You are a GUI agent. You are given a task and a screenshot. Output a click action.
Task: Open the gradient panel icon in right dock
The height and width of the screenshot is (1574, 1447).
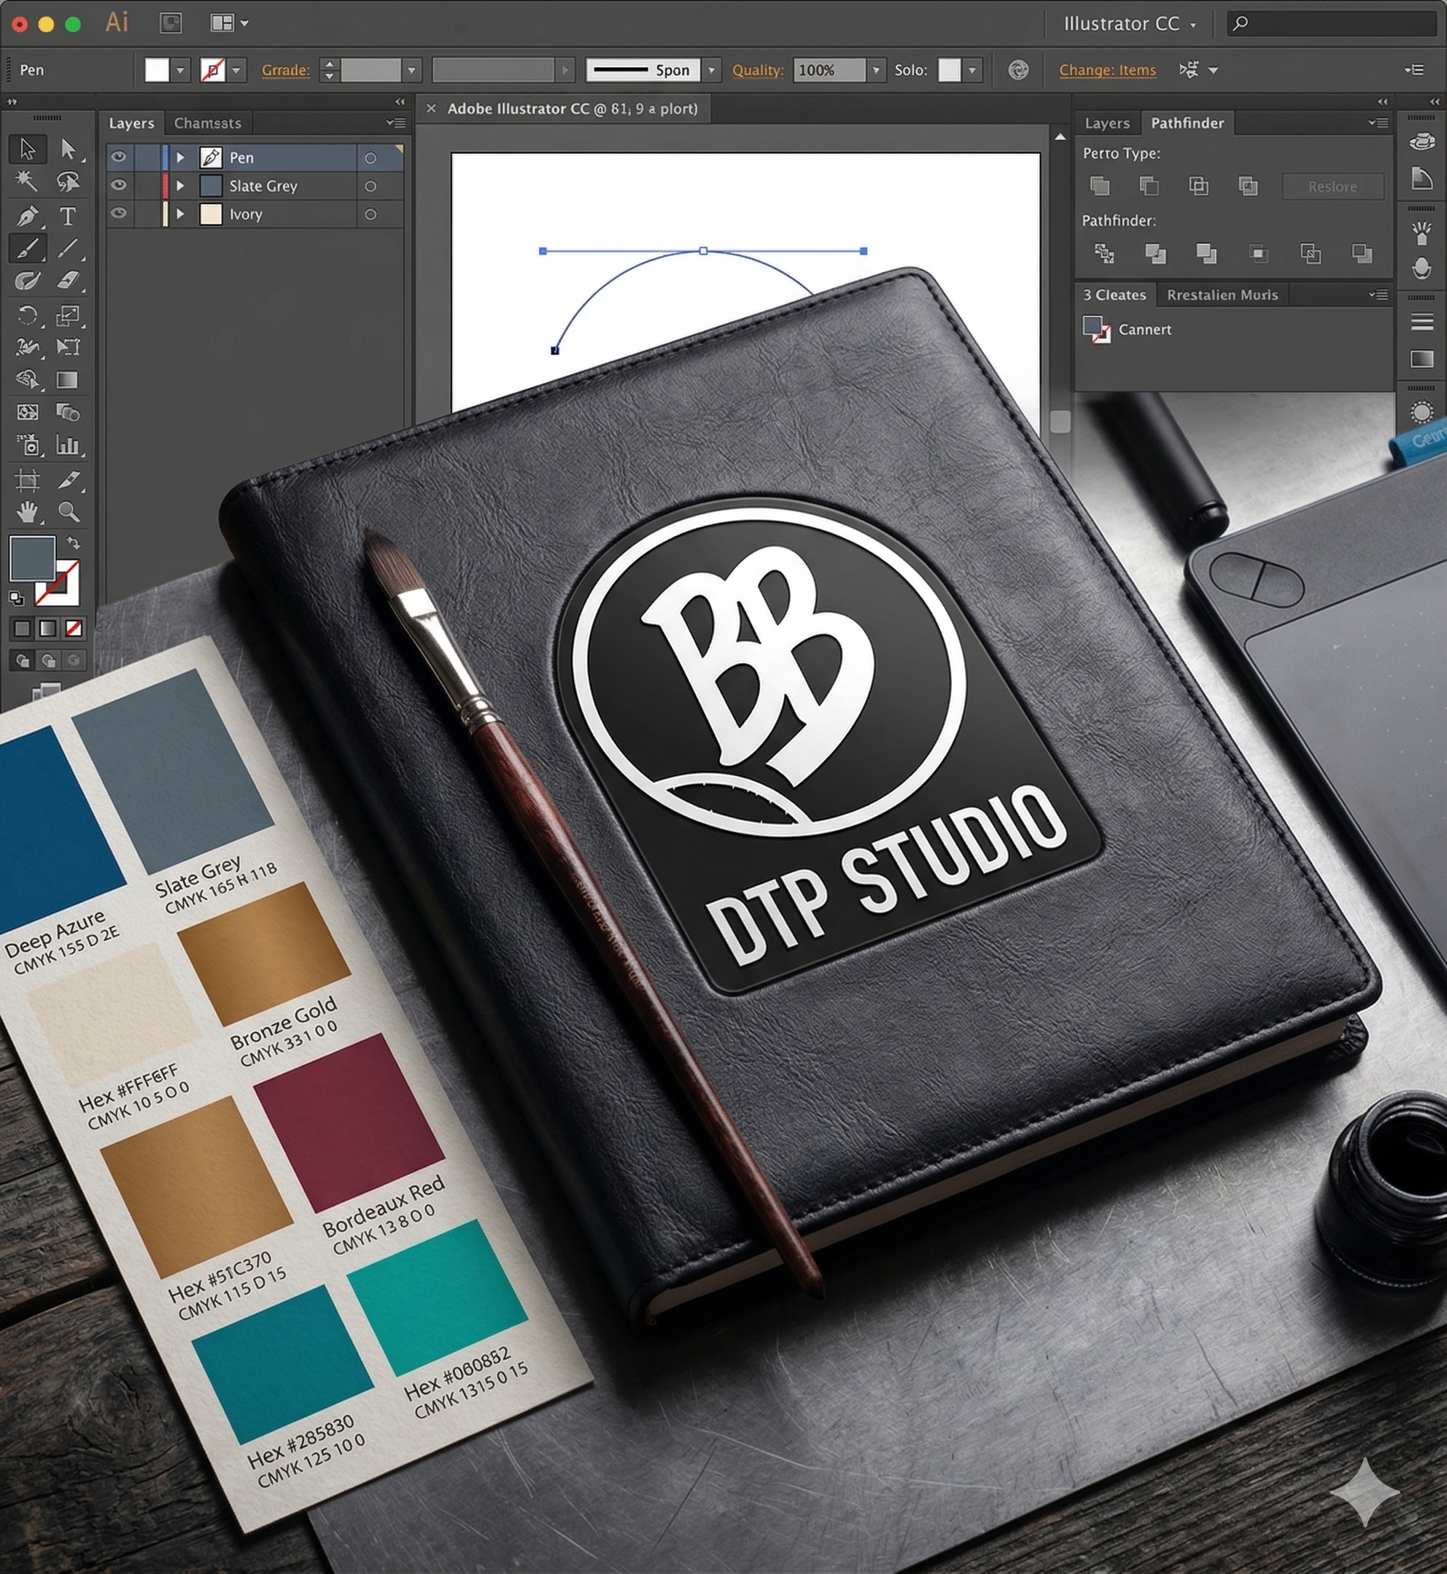[1421, 359]
